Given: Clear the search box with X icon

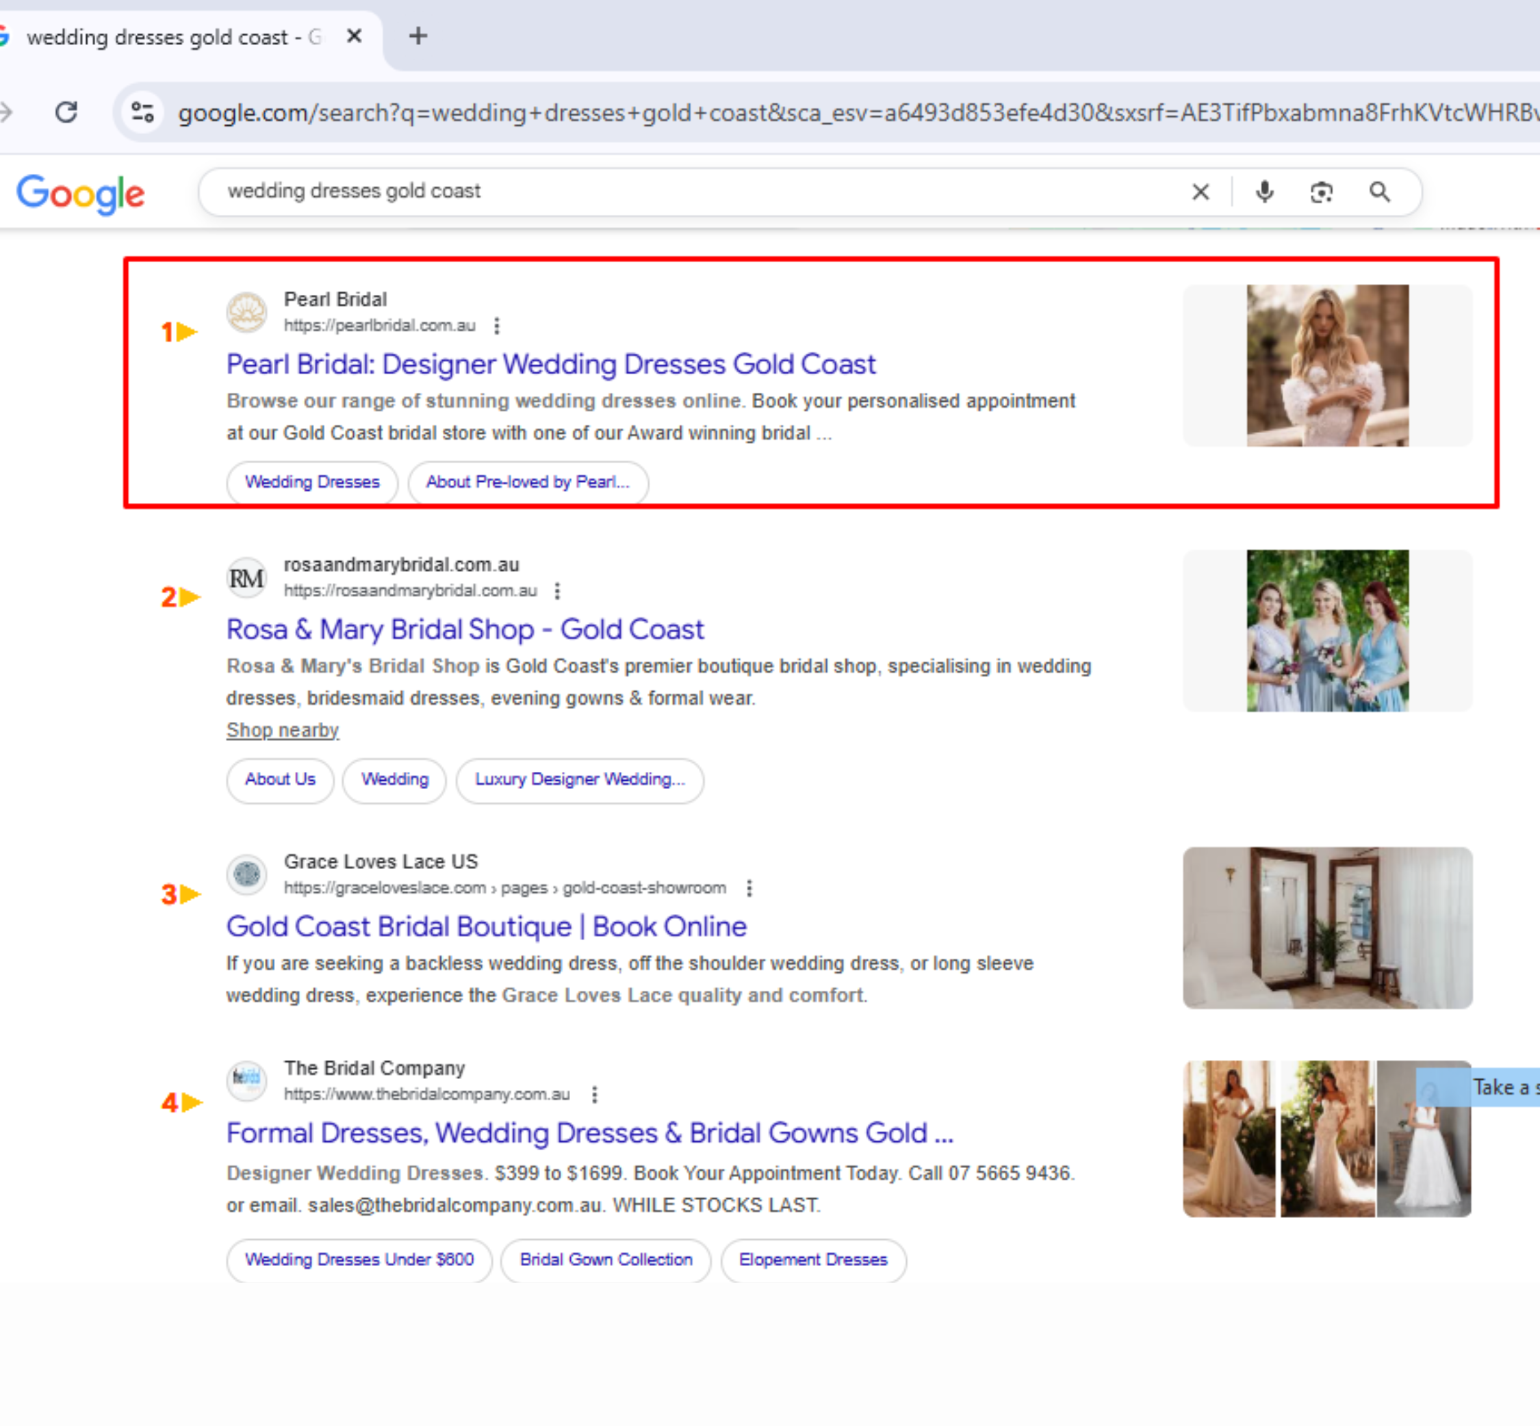Looking at the screenshot, I should click(x=1200, y=192).
